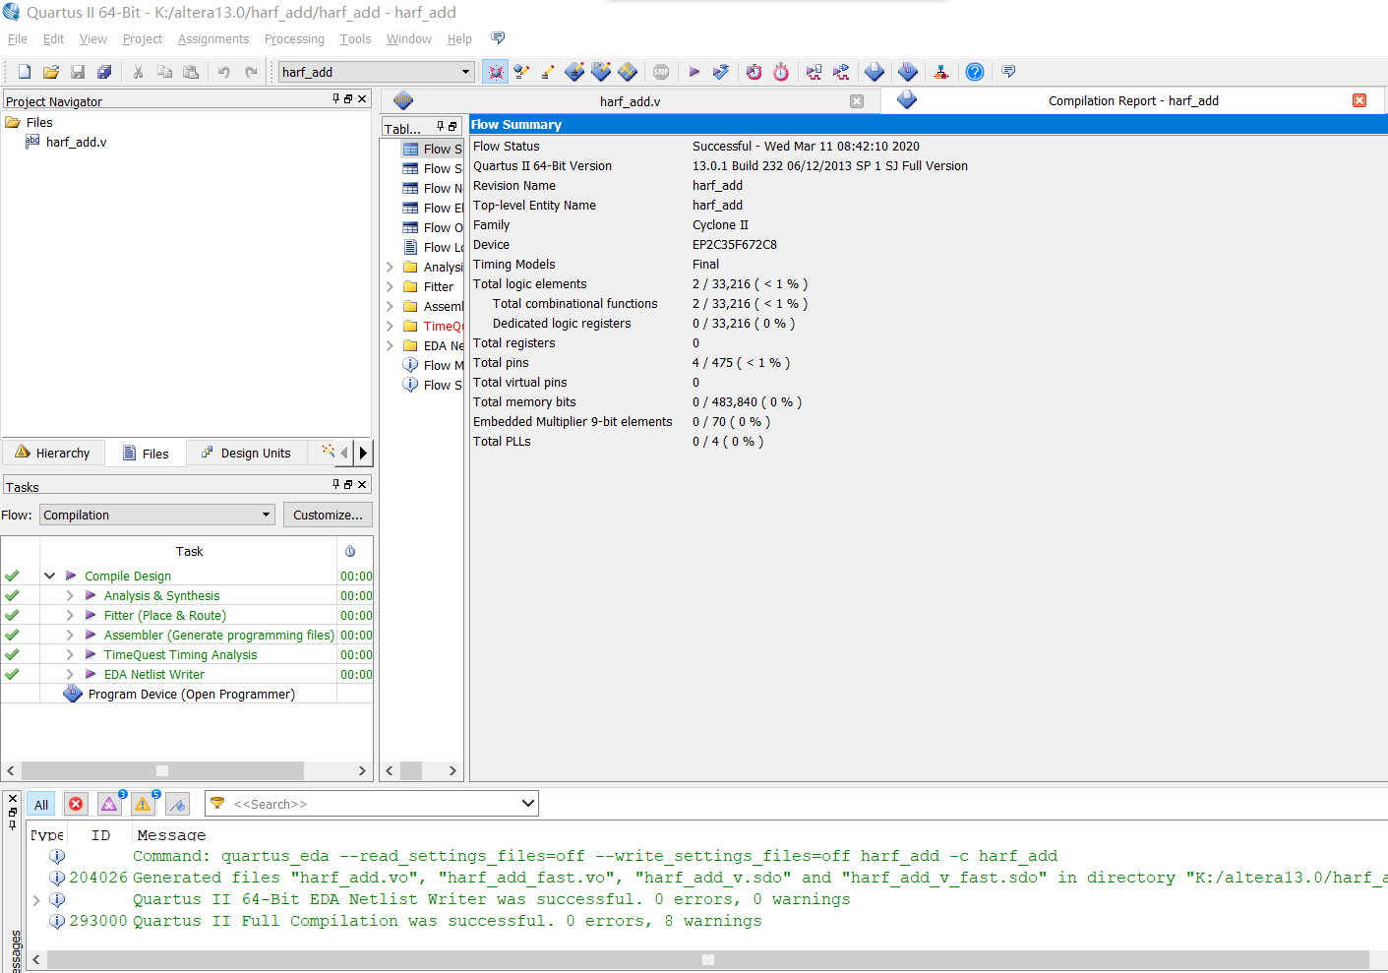
Task: Click the blue Help question mark icon
Action: (x=975, y=72)
